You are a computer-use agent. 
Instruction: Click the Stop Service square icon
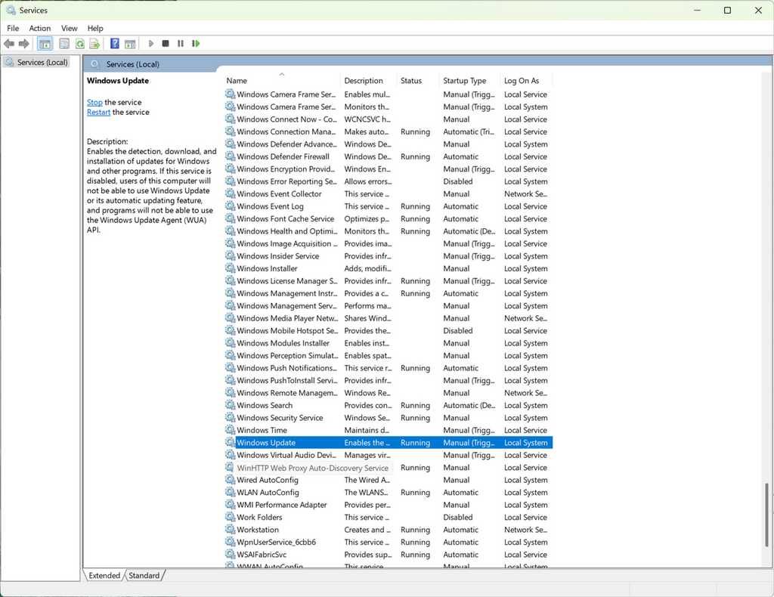pyautogui.click(x=166, y=43)
